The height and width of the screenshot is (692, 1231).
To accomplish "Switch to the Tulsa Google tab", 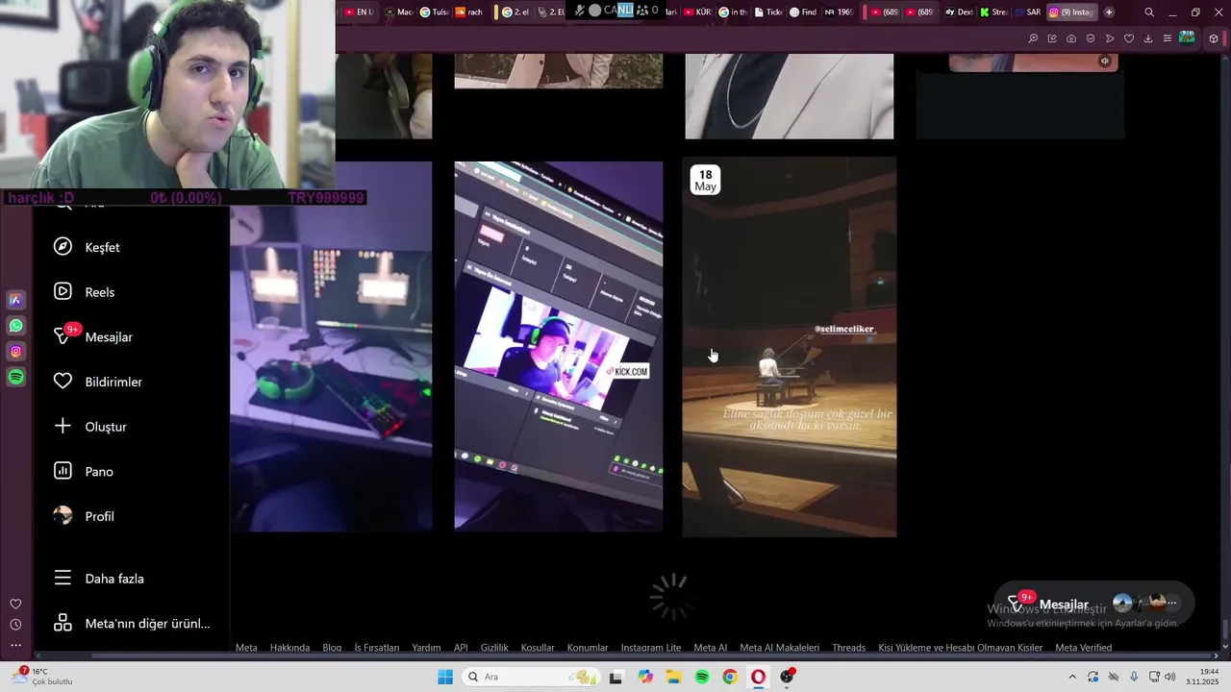I will (x=435, y=12).
